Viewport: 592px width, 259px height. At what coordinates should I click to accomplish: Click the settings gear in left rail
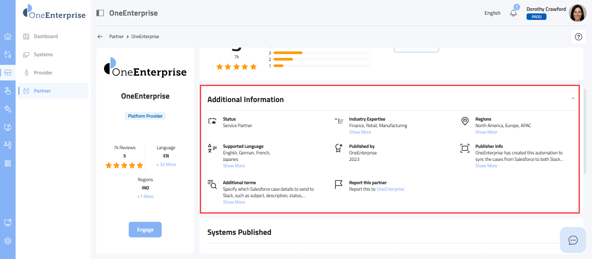(x=8, y=241)
